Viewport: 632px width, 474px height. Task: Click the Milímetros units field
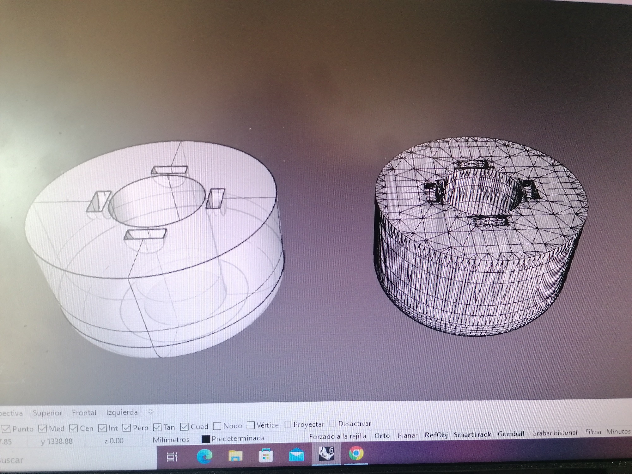(171, 440)
